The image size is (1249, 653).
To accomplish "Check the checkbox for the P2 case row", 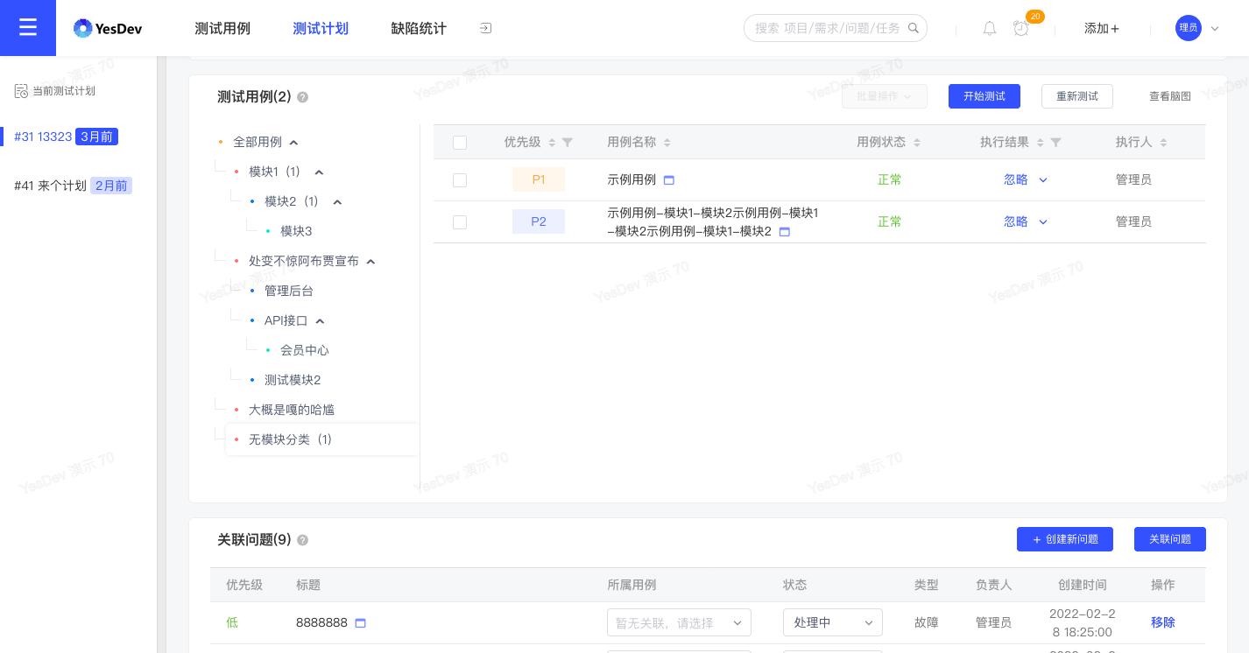I will point(460,222).
